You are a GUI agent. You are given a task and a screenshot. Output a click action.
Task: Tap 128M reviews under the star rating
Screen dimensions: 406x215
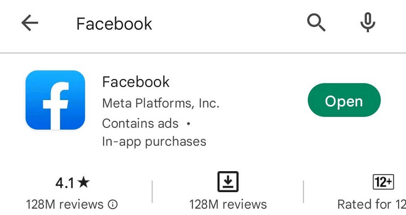pyautogui.click(x=65, y=204)
